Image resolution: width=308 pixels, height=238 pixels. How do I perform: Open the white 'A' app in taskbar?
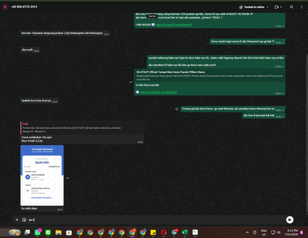coord(195,232)
